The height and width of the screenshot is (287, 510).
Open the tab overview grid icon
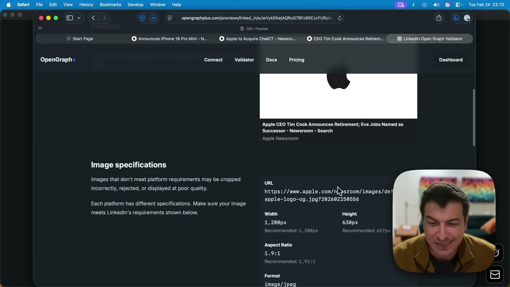(40, 28)
